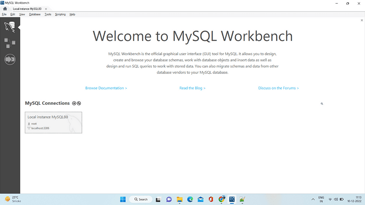Click the taskbar Search box
This screenshot has height=205, width=365.
141,199
